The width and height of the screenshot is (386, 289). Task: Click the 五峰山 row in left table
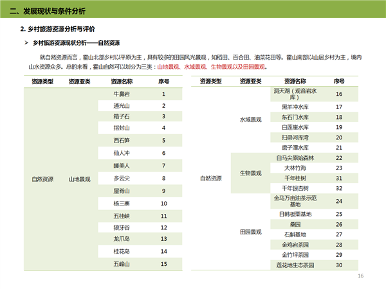[x=122, y=264]
